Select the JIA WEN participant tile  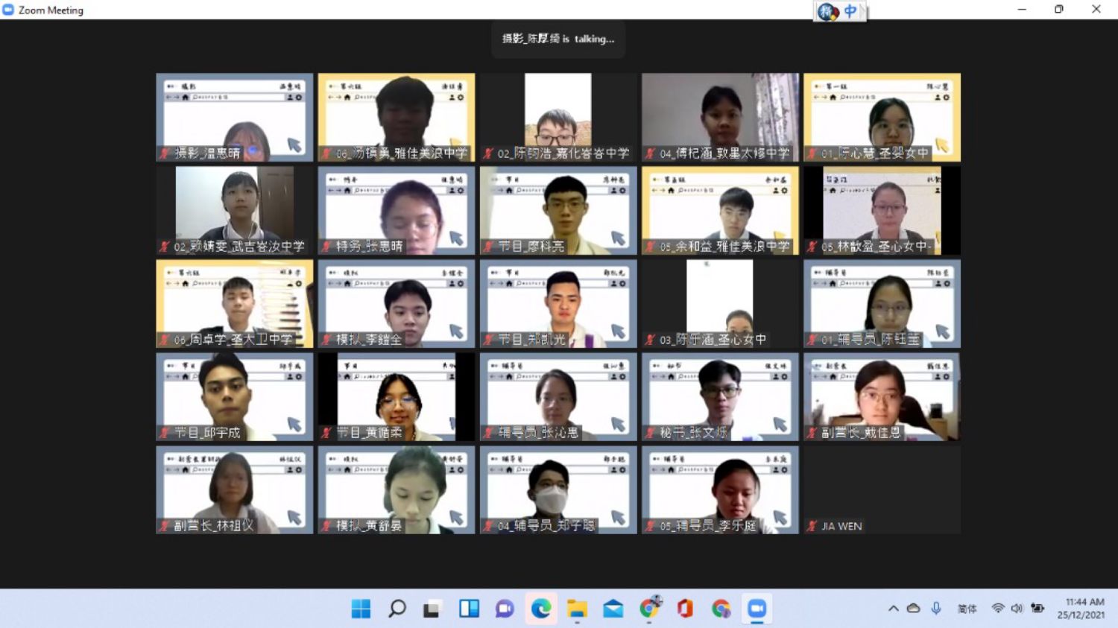[x=882, y=489]
